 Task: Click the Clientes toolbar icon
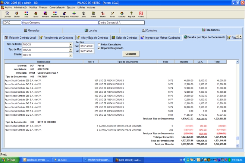(x=16, y=14)
